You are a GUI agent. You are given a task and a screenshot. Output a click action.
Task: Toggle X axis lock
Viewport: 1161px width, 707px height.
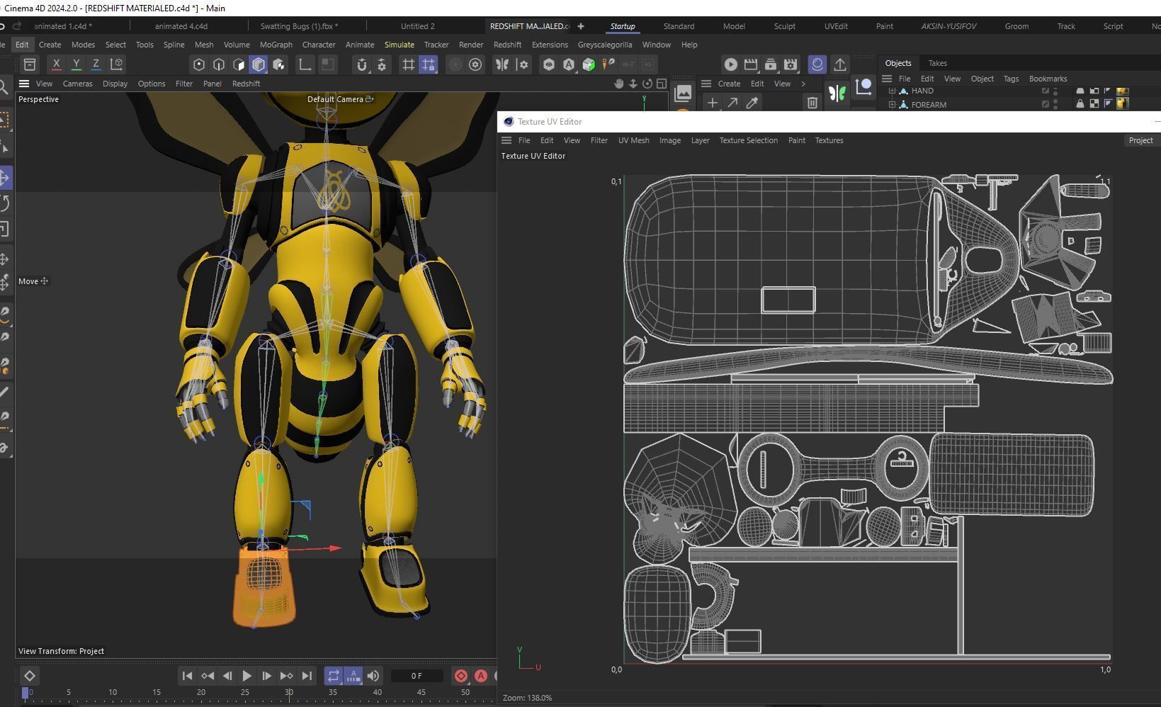57,64
